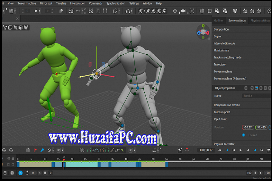The image size is (272, 181).
Task: Expand the Trajectory section
Action: point(241,64)
